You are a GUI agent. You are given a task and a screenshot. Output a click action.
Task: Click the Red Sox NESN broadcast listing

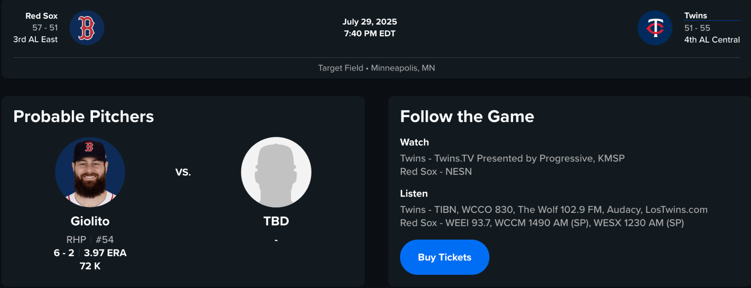pyautogui.click(x=436, y=172)
